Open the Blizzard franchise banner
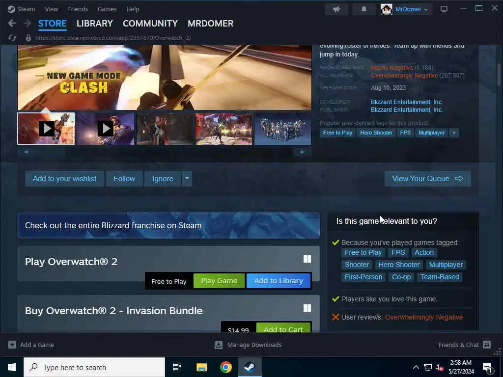This screenshot has width=503, height=377. [x=168, y=225]
